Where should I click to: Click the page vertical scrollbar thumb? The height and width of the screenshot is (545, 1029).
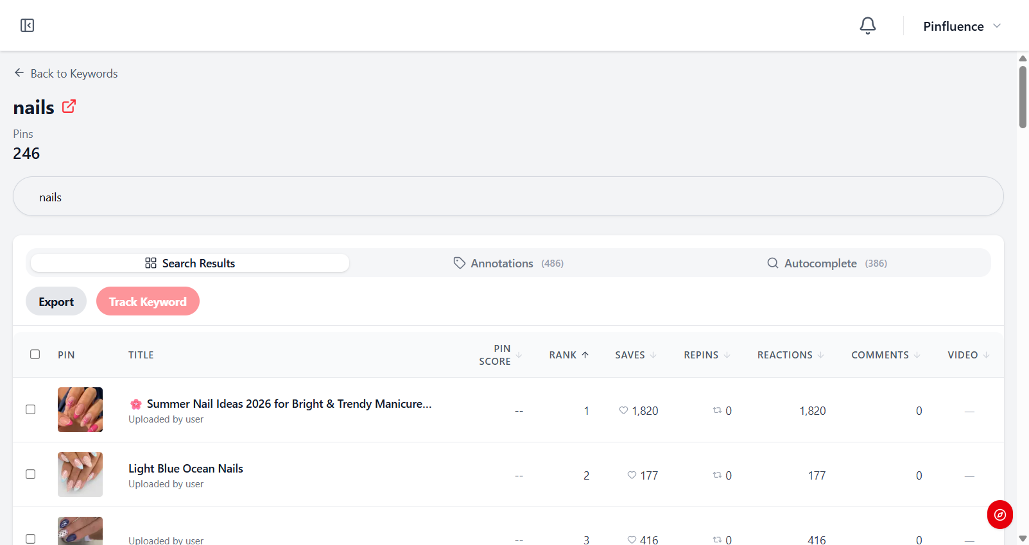1023,97
